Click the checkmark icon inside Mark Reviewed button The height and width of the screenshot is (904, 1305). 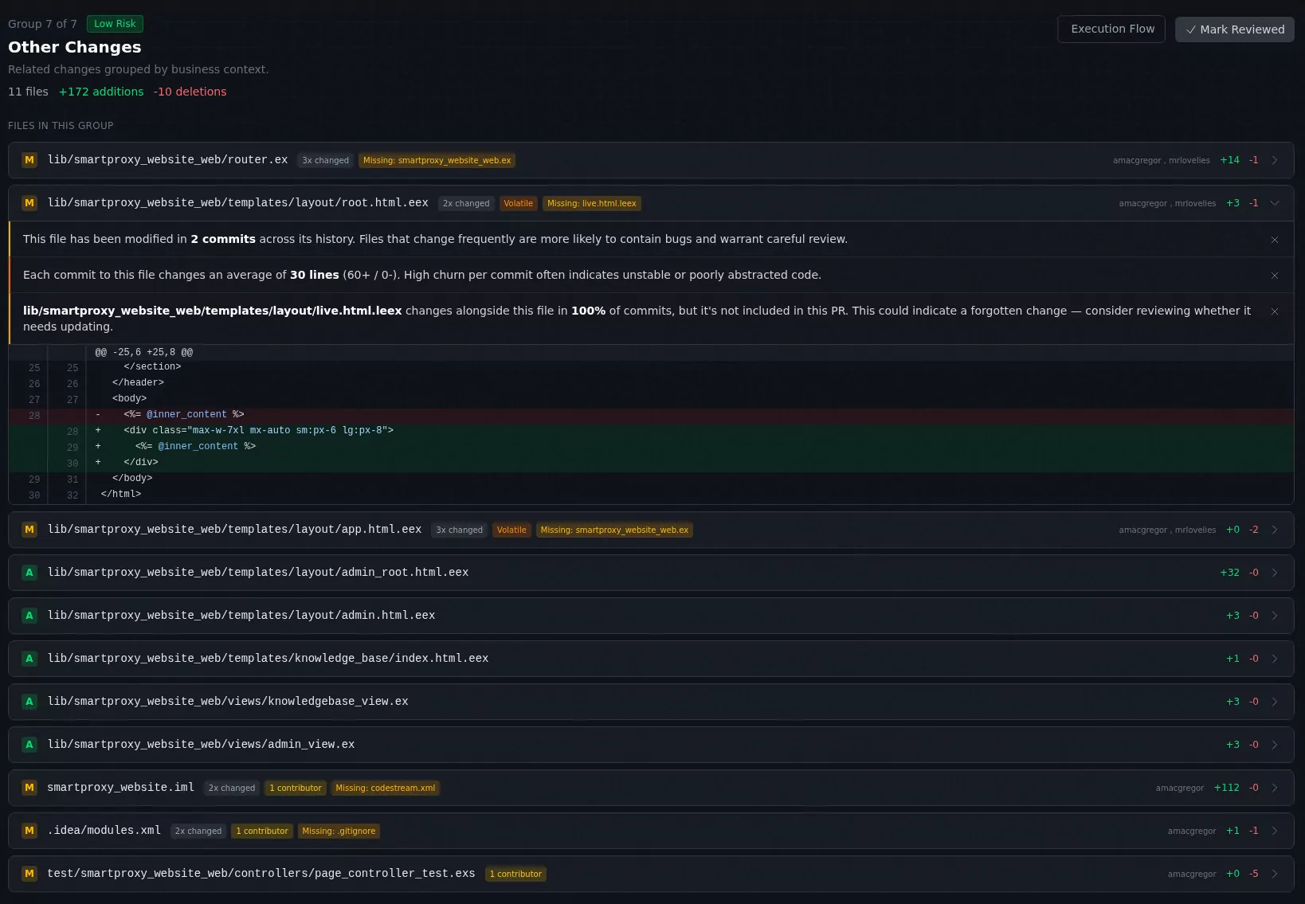(x=1192, y=29)
